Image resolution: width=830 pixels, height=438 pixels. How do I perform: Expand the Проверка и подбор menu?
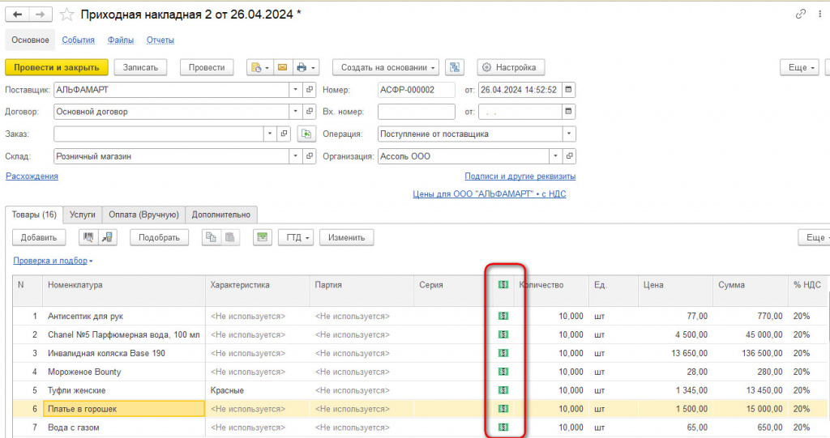coord(53,261)
